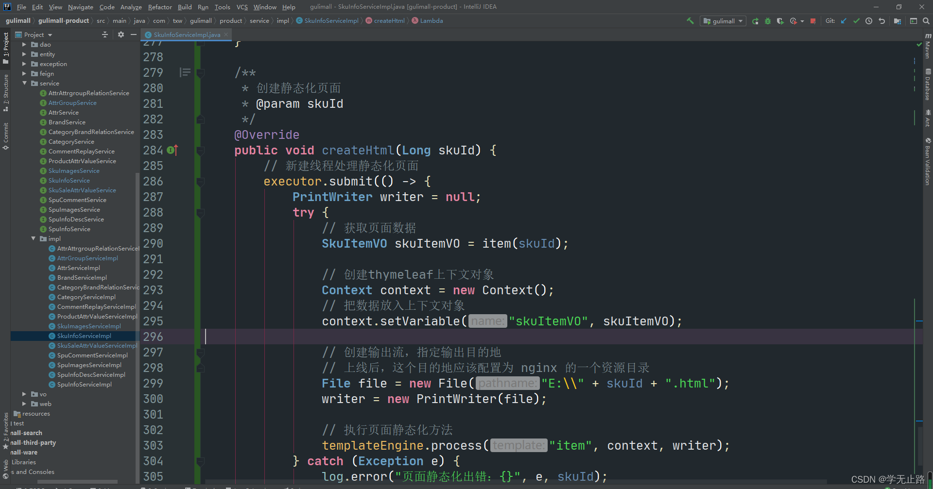Click implemented-method gutter icon at line 284
Image resolution: width=933 pixels, height=489 pixels.
(x=172, y=150)
